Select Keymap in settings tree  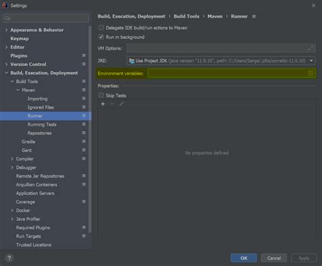click(20, 39)
